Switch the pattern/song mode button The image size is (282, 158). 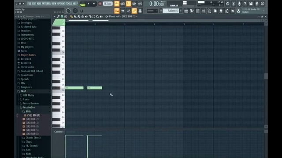(83, 4)
